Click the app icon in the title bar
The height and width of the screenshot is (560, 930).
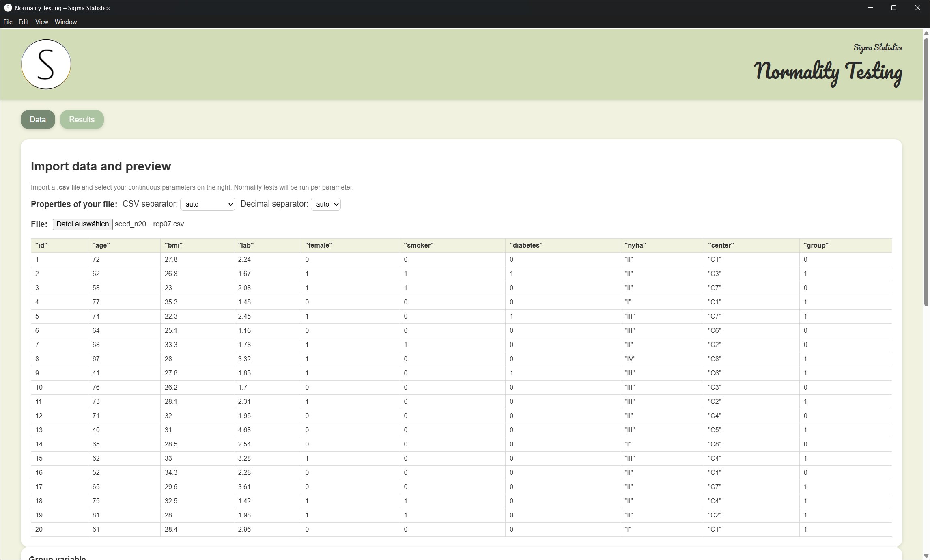coord(8,8)
